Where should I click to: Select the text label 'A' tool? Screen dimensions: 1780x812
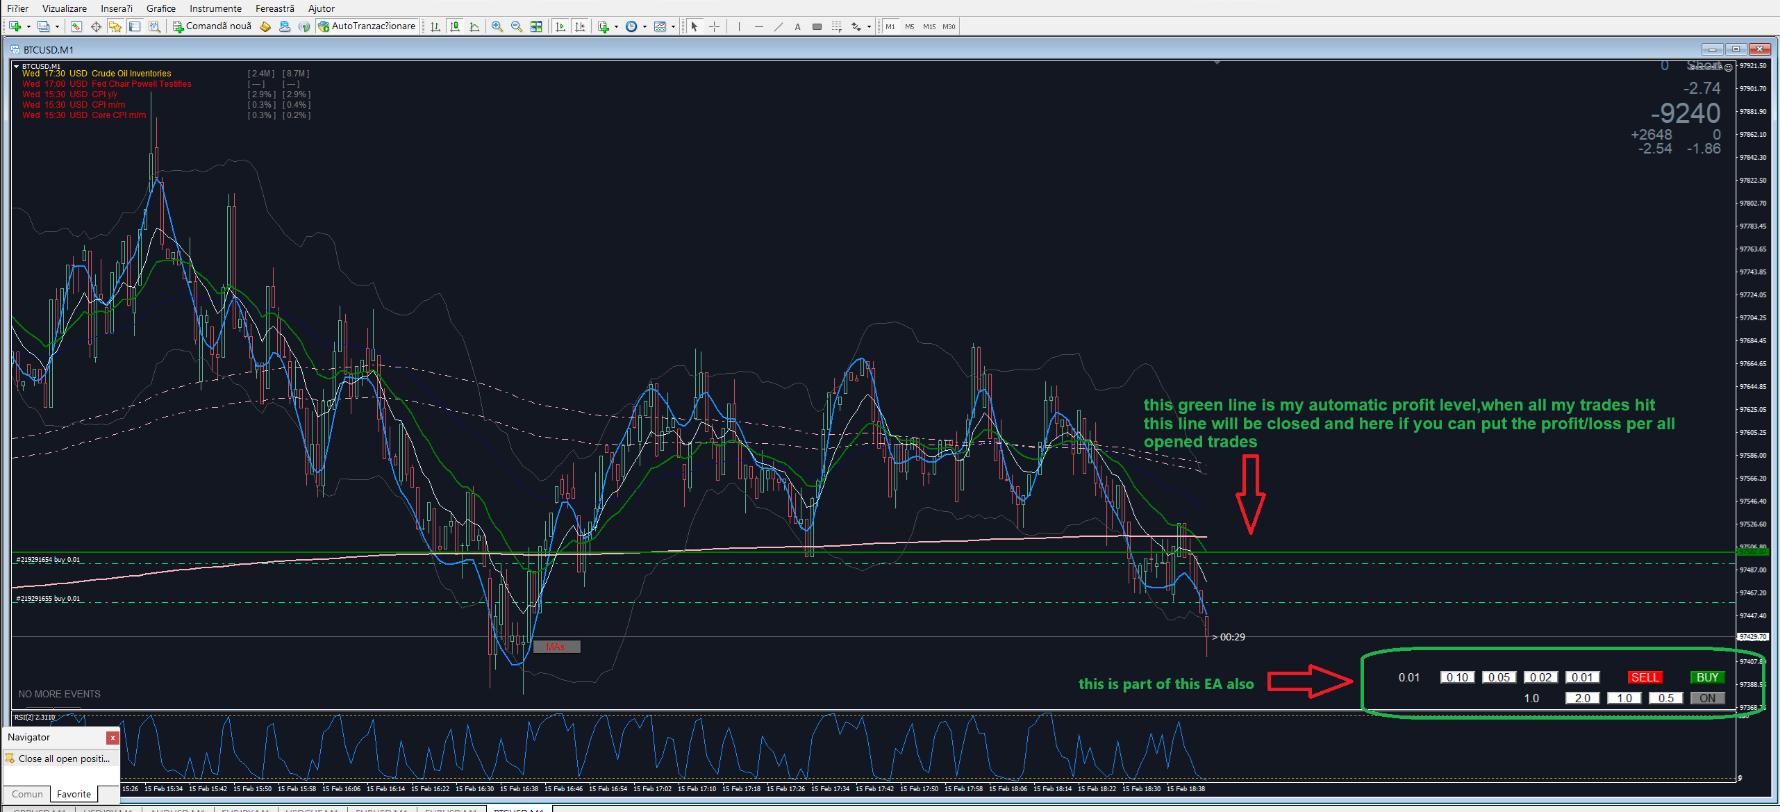tap(797, 26)
